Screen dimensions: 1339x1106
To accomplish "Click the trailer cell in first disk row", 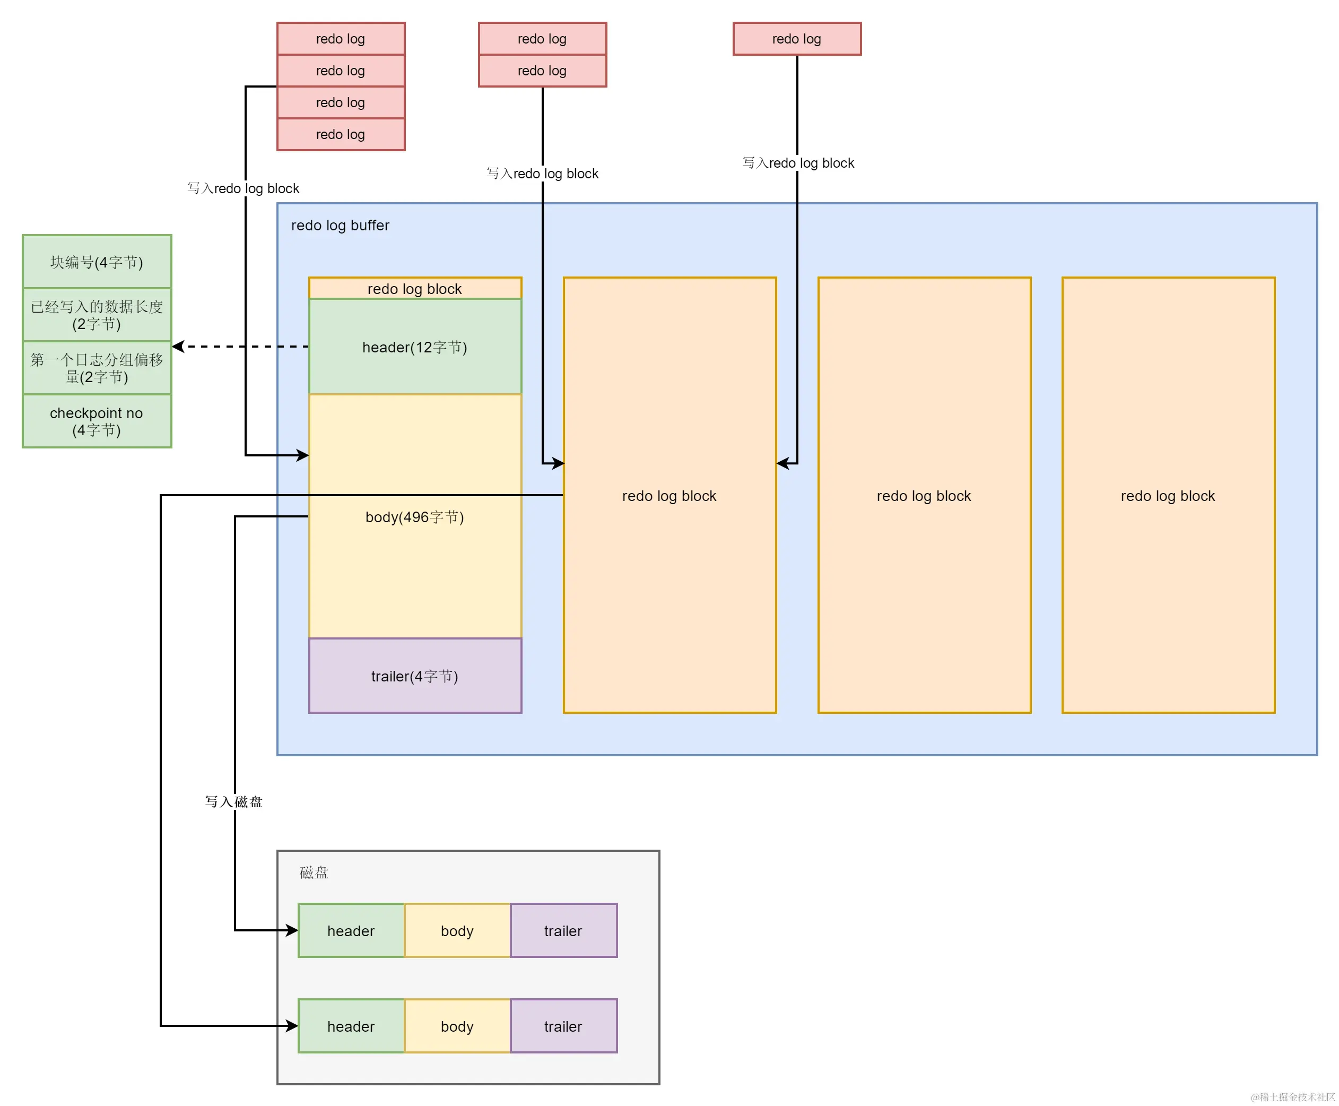I will [x=563, y=930].
